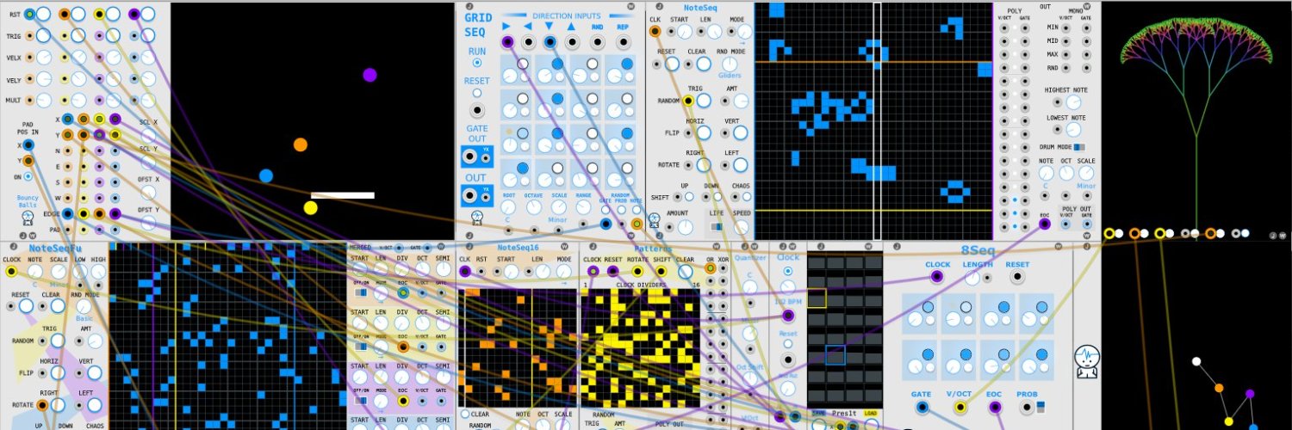Click the OR output jack on Patterns
Screen dimensions: 1292x430
[x=710, y=267]
